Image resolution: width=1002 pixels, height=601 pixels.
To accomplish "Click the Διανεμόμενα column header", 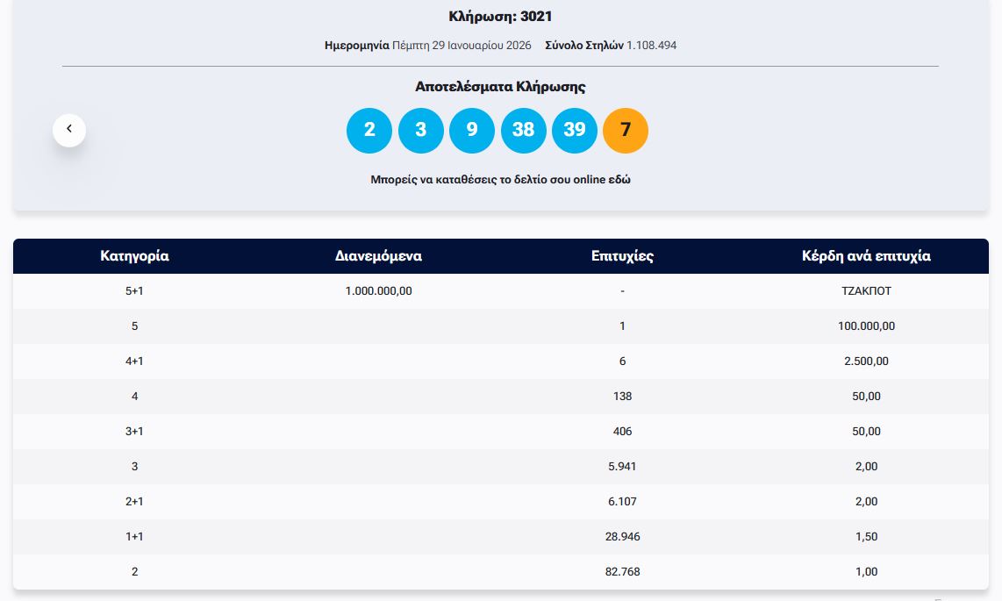I will pyautogui.click(x=378, y=256).
